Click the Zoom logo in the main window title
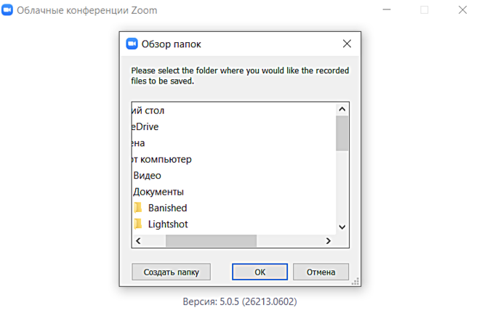Screen dimensions: 479x316 tap(7, 11)
